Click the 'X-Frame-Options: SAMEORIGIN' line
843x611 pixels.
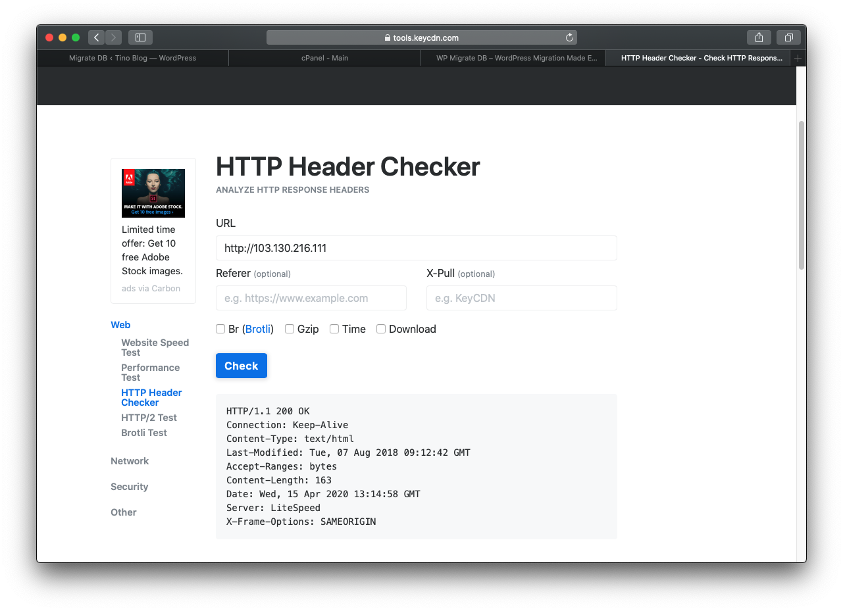click(301, 522)
